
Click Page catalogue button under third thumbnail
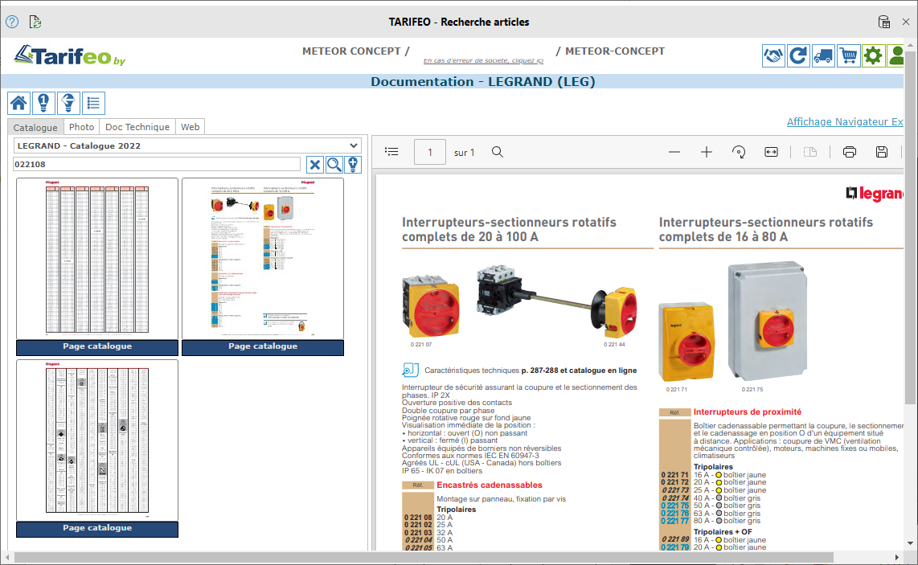97,529
